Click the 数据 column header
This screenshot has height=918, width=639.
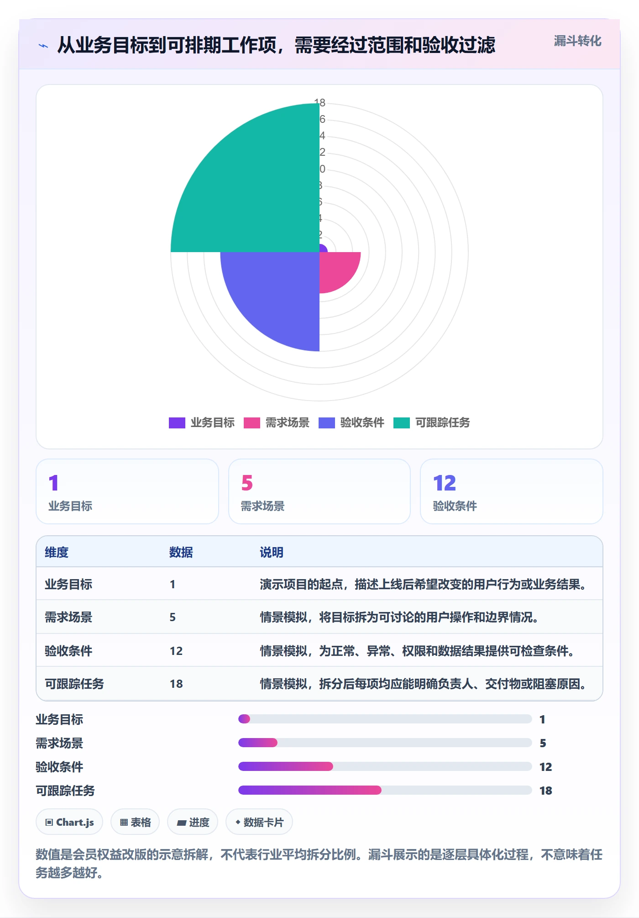(181, 552)
